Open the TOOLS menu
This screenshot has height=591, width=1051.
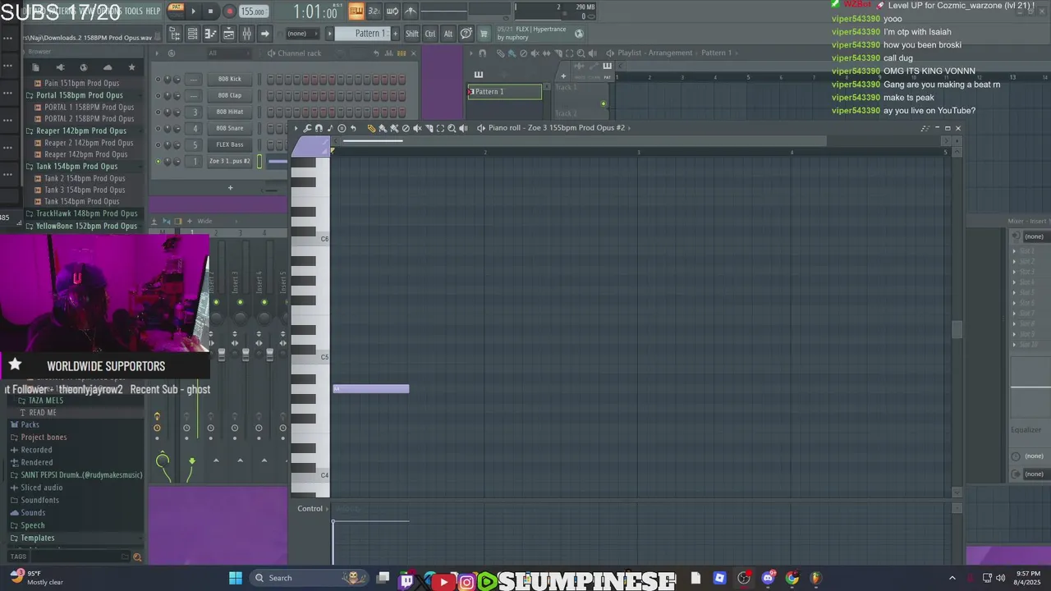click(134, 11)
